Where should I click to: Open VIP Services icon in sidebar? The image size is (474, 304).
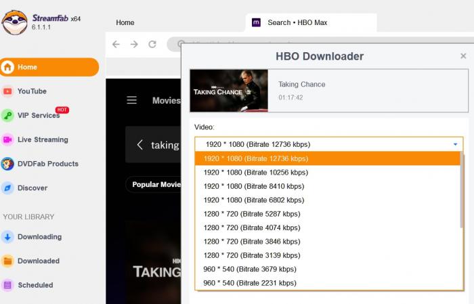point(8,115)
